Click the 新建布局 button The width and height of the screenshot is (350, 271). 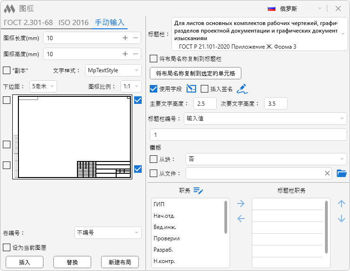(120, 262)
